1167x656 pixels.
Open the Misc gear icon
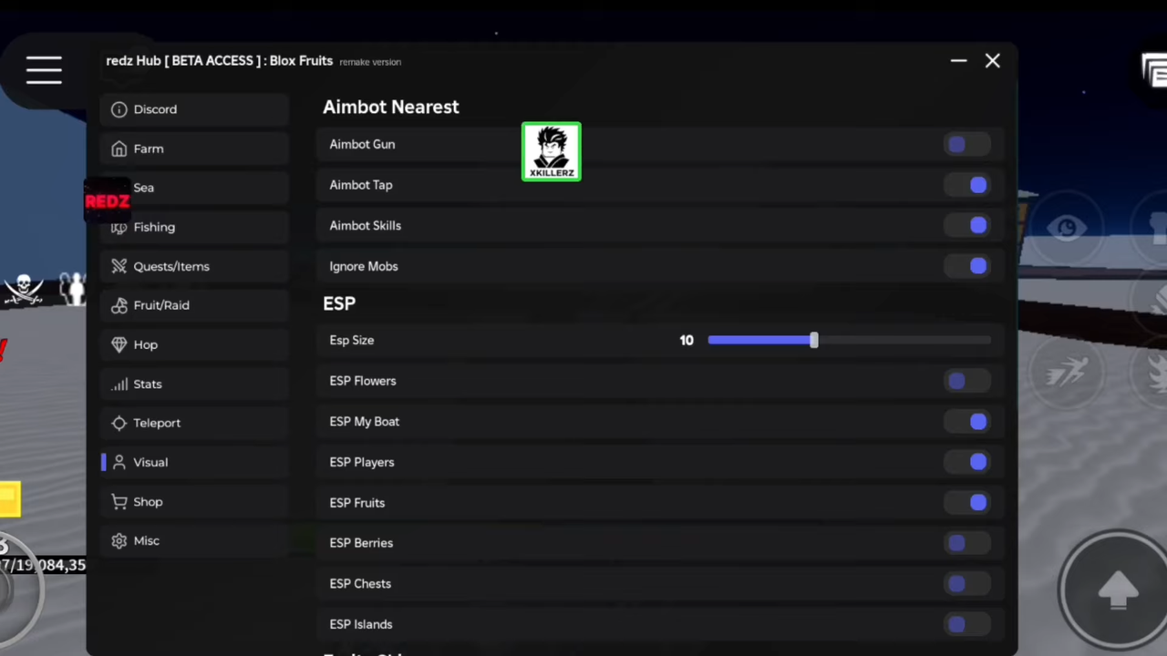[119, 540]
